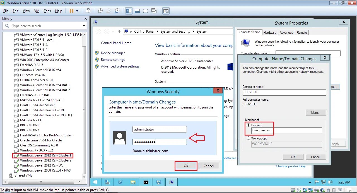The height and width of the screenshot is (193, 357).
Task: Open Device Manager link
Action: (113, 53)
